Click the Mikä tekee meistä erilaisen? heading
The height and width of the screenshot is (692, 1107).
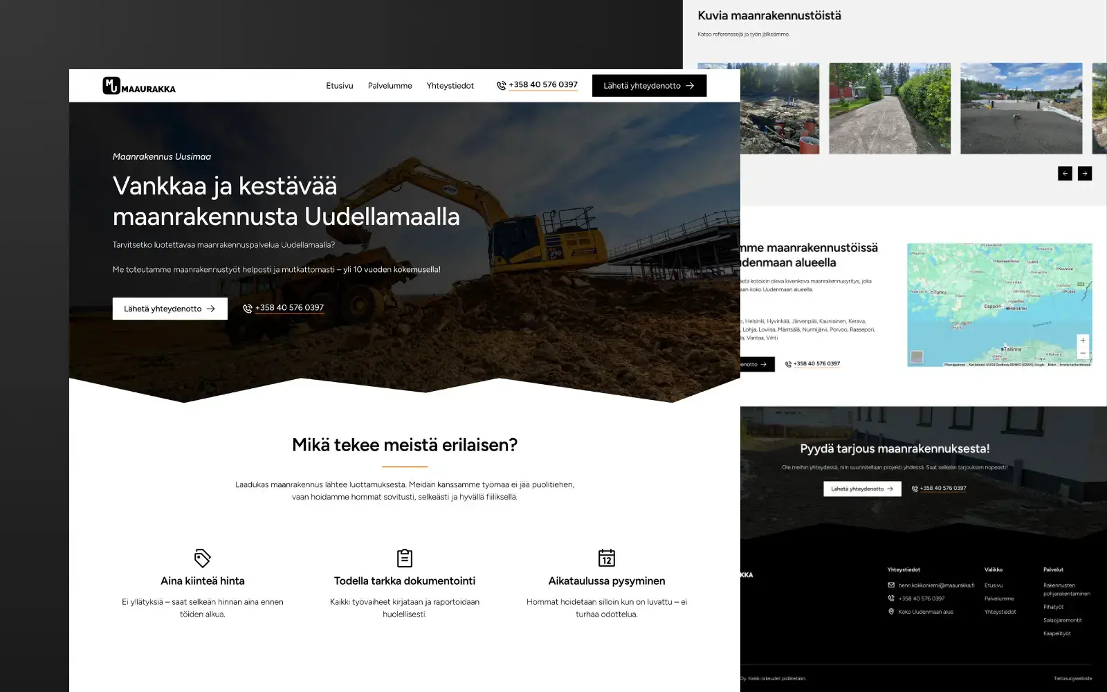[405, 445]
